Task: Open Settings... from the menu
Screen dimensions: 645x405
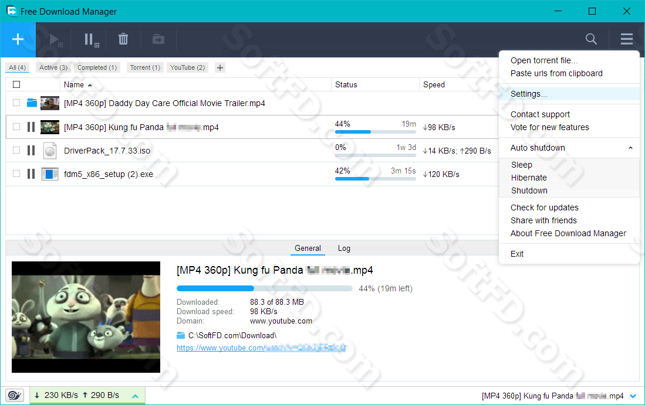Action: click(x=569, y=94)
